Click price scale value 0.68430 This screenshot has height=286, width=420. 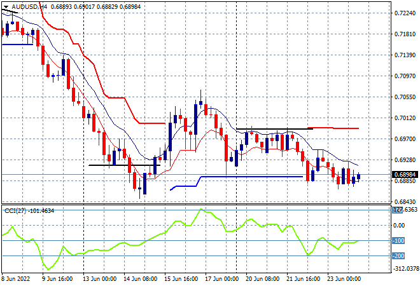click(x=405, y=201)
